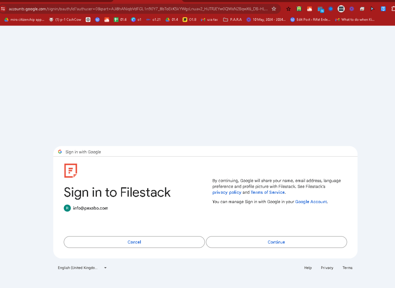The height and width of the screenshot is (288, 395).
Task: Continue signing in to Filestack
Action: (276, 242)
